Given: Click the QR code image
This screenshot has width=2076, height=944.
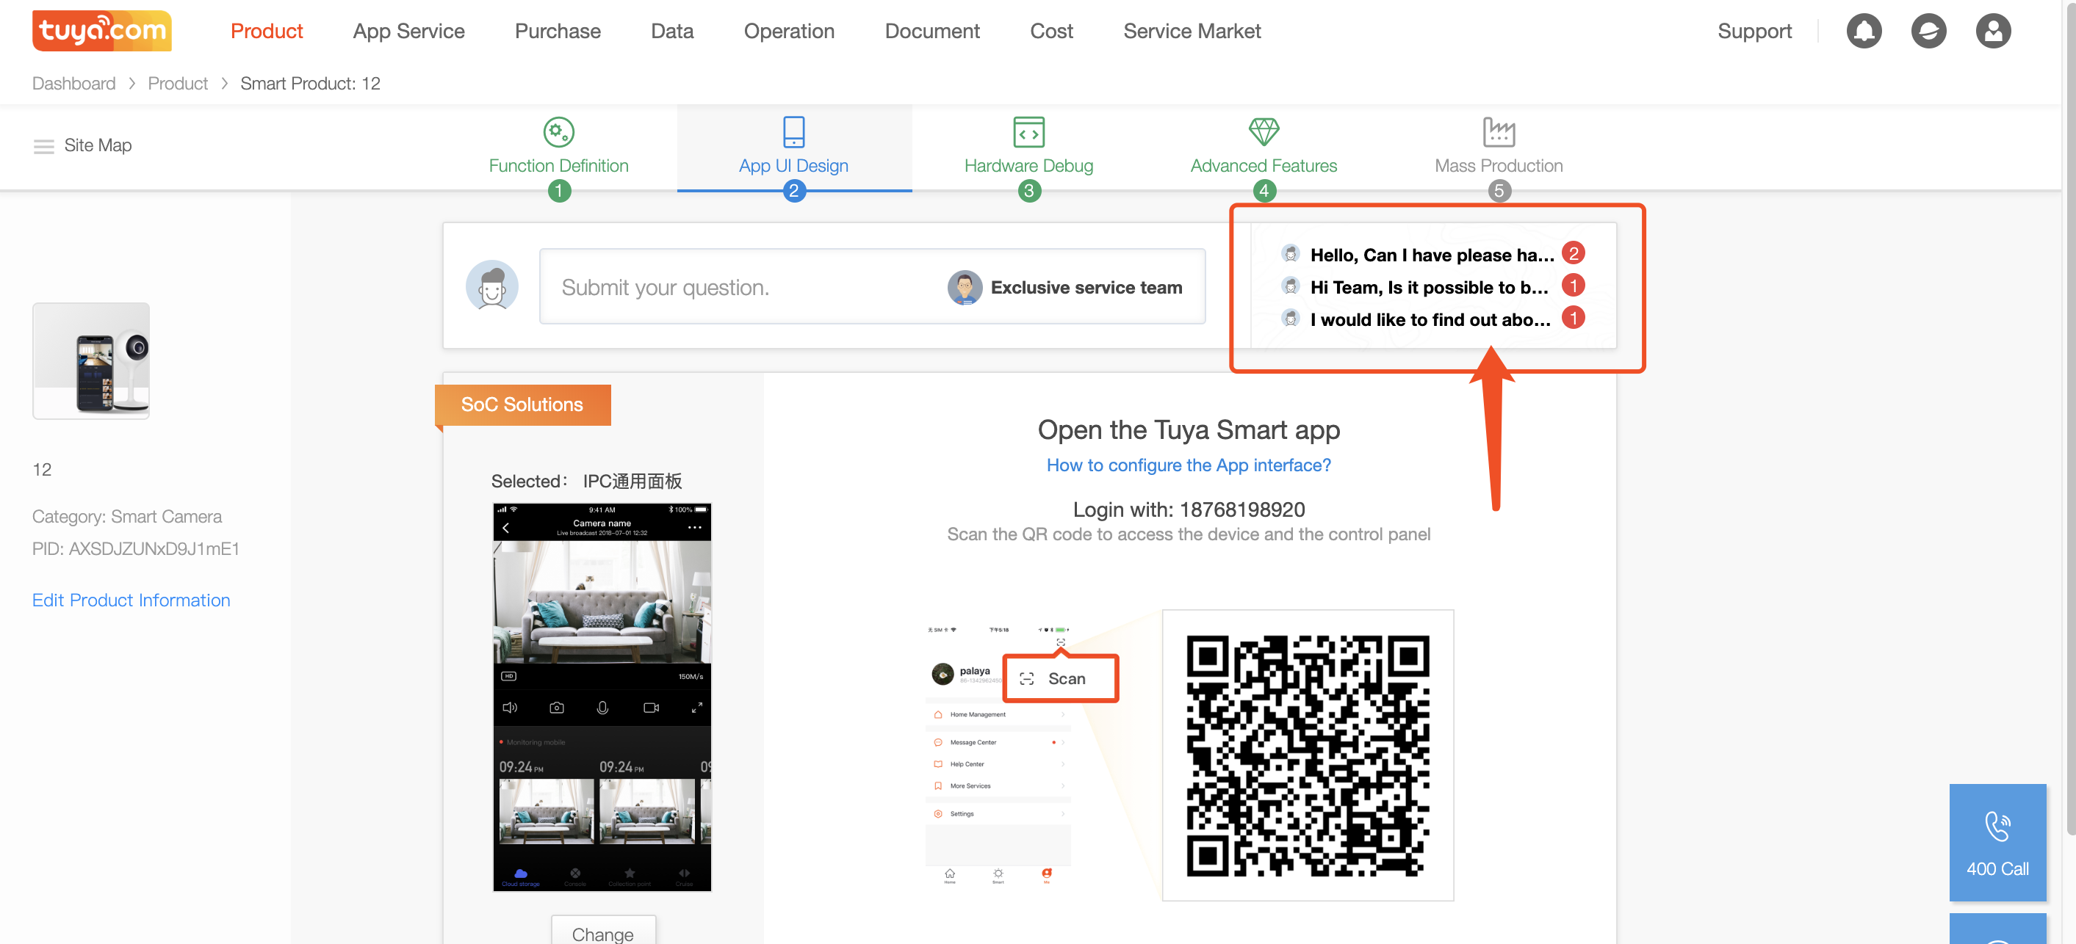Looking at the screenshot, I should 1307,755.
